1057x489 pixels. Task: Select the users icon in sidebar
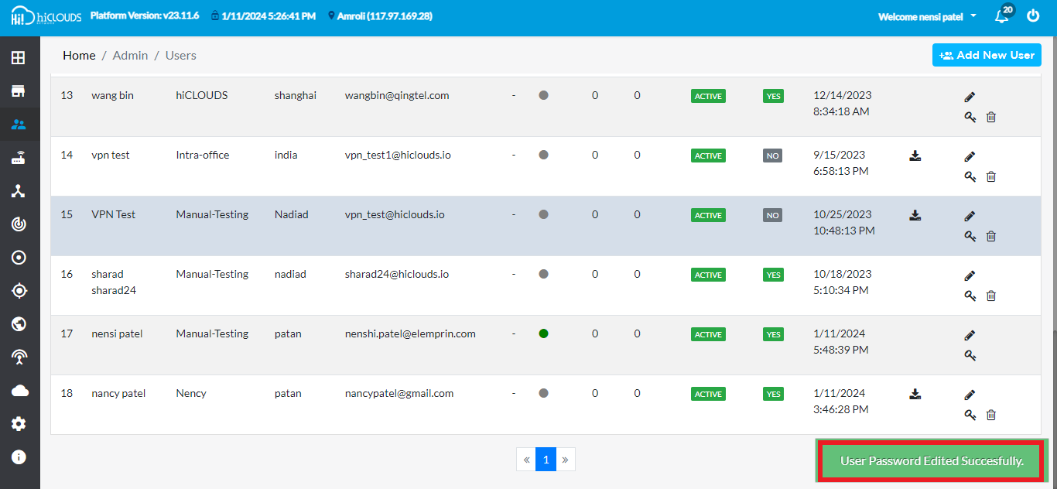click(19, 125)
